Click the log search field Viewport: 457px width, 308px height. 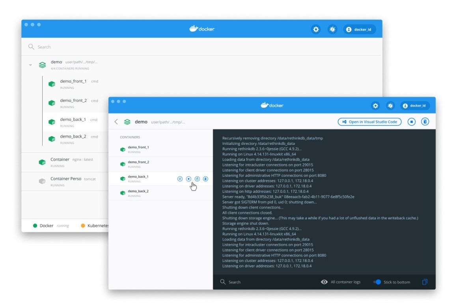(233, 282)
